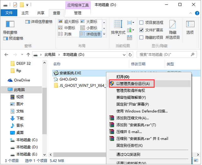The image size is (202, 165).
Task: Choose Run as administrator in context menu
Action: tap(149, 84)
